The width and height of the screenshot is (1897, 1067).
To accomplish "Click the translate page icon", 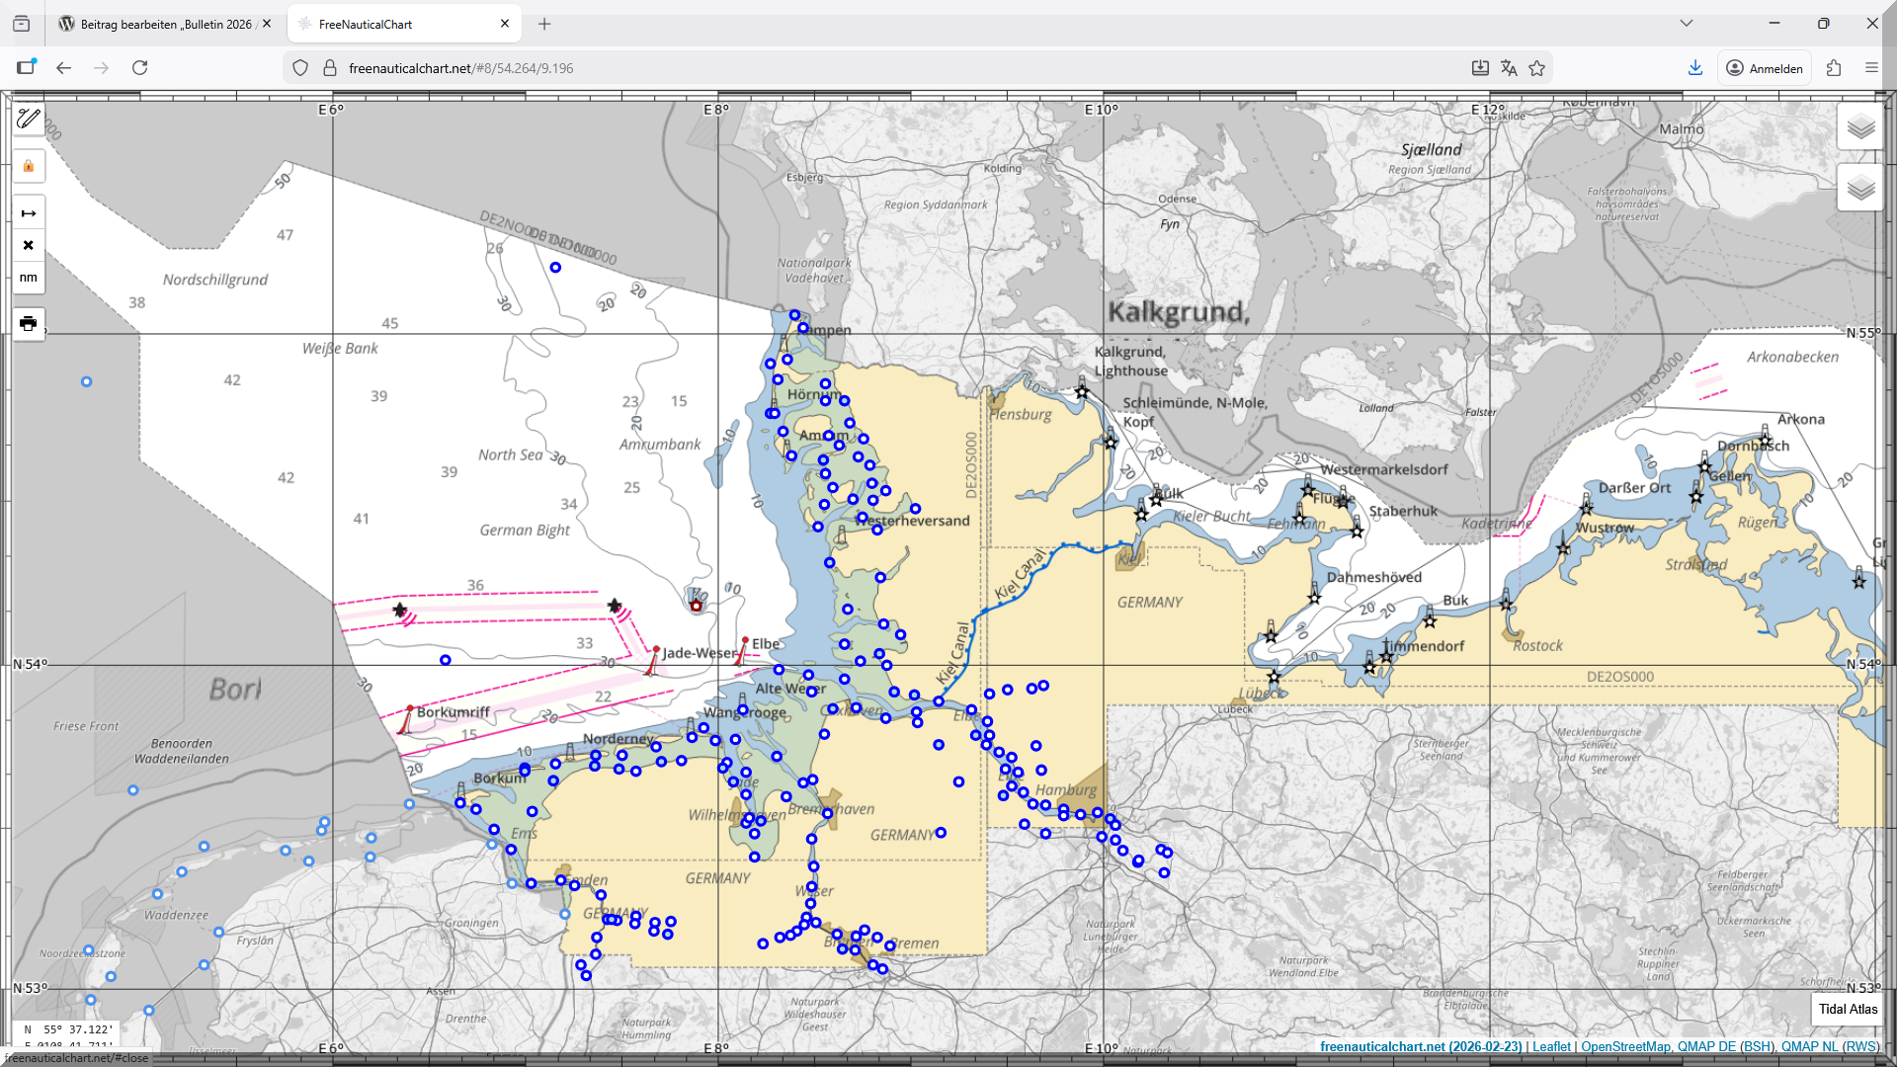I will click(1508, 68).
